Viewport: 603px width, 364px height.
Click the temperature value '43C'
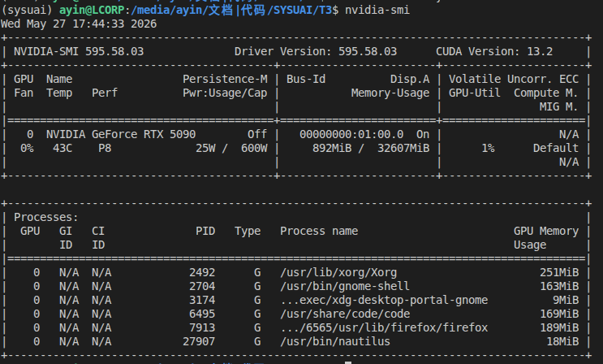tap(62, 149)
